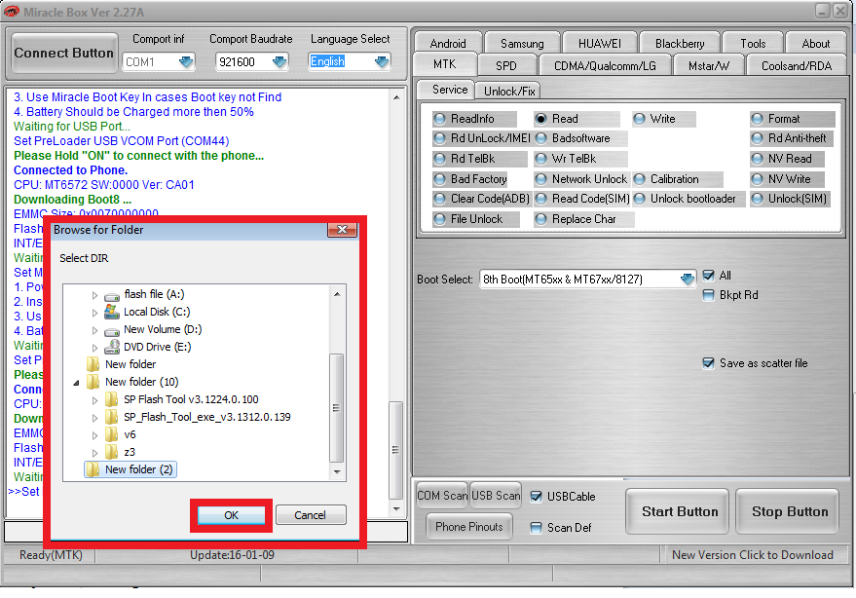Click the folder icon beside SP Flash Tool v3.1224.0.100
Image resolution: width=856 pixels, height=598 pixels.
(111, 399)
